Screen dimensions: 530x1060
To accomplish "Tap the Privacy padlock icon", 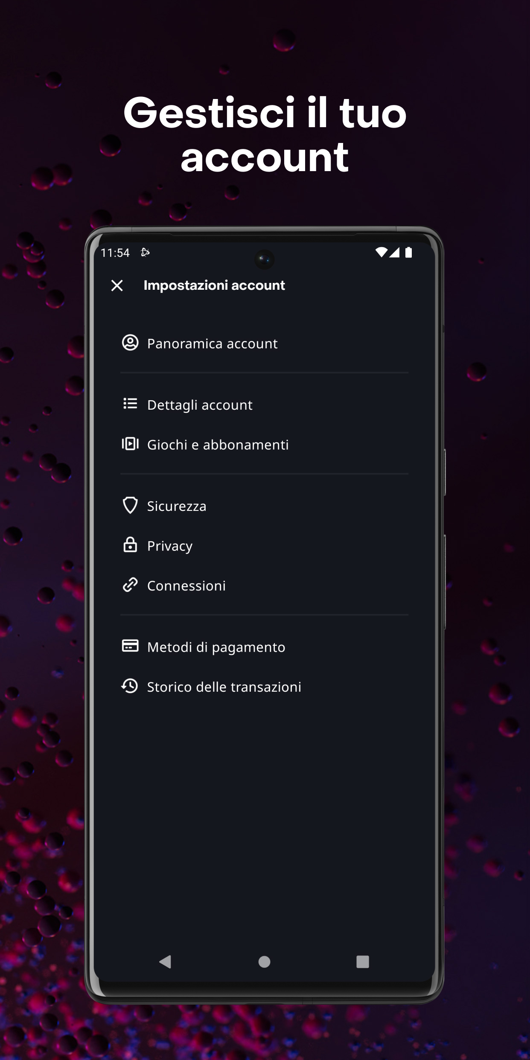I will tap(130, 545).
